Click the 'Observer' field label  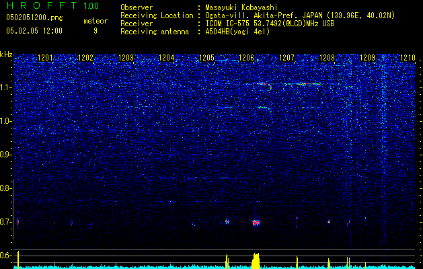pyautogui.click(x=137, y=7)
